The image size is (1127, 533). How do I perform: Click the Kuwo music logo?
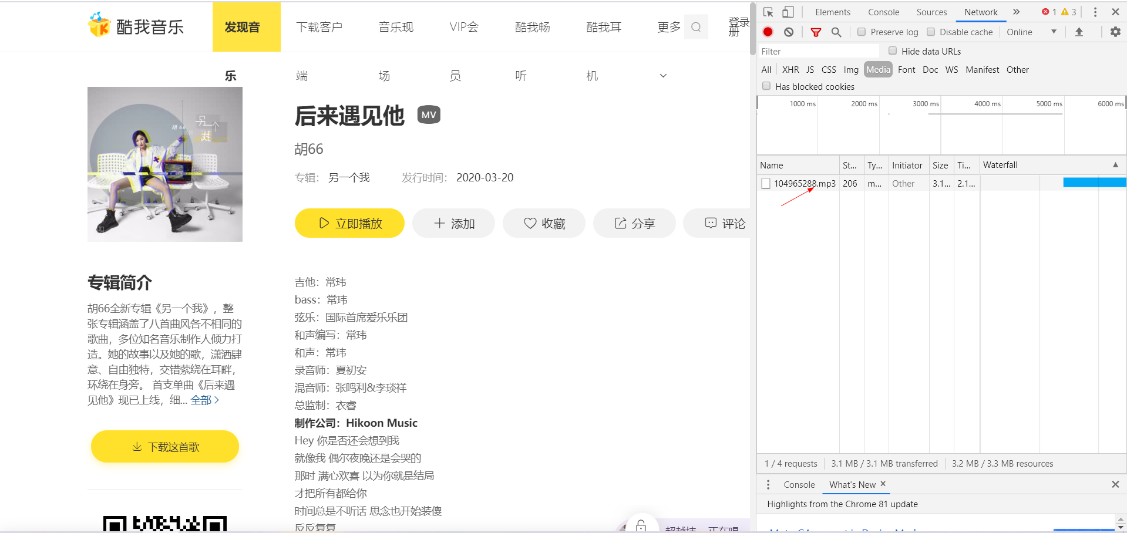coord(136,26)
